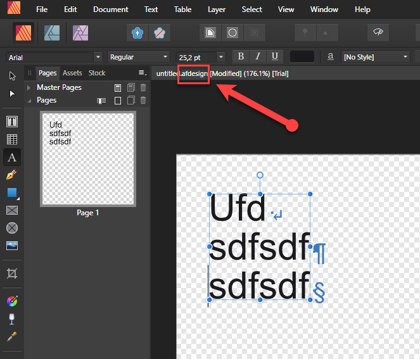
Task: Select the Artistic Text tool
Action: (12, 157)
